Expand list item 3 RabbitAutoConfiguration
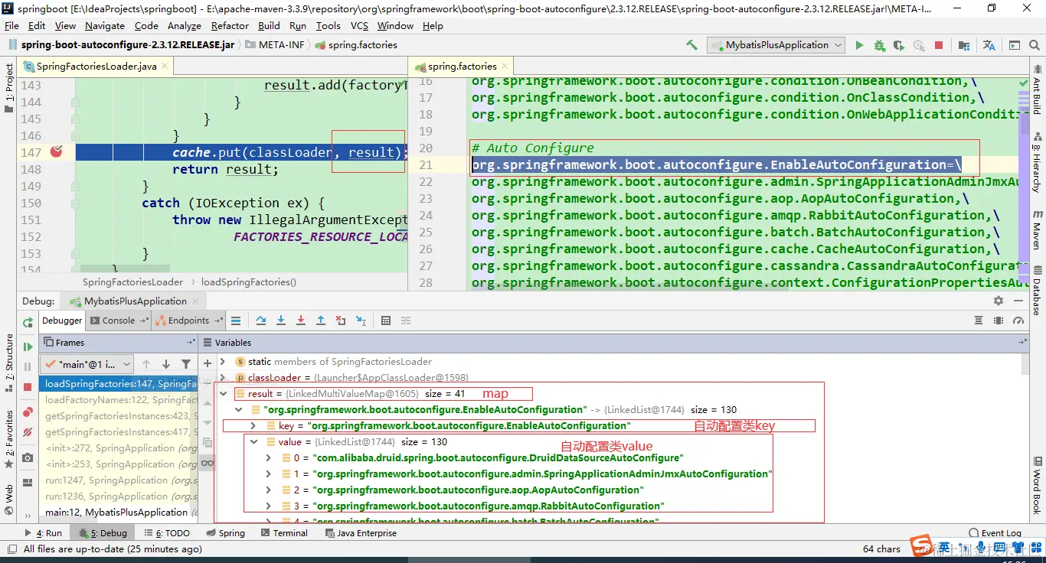Screen dimensions: 1046x563 pyautogui.click(x=268, y=506)
